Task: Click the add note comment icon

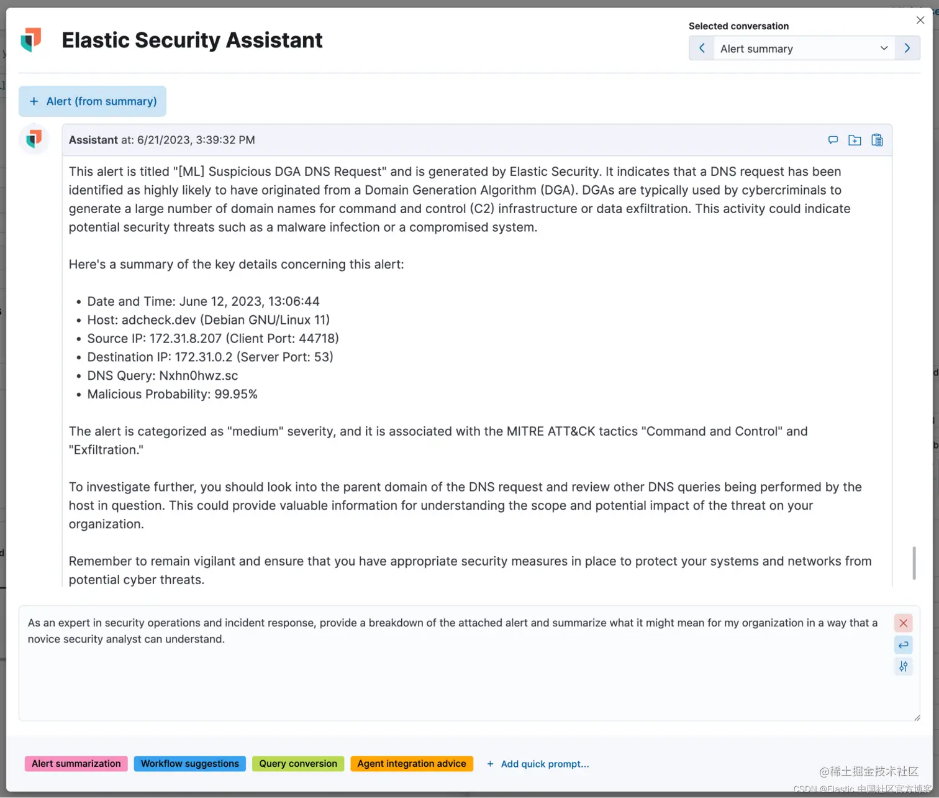Action: [x=833, y=140]
